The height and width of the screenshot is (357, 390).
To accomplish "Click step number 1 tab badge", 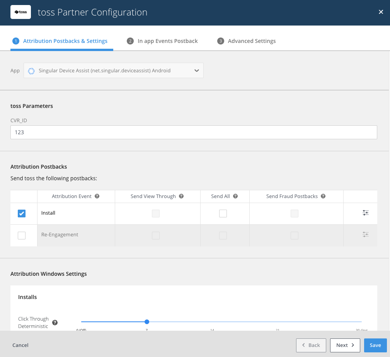I will pos(16,41).
